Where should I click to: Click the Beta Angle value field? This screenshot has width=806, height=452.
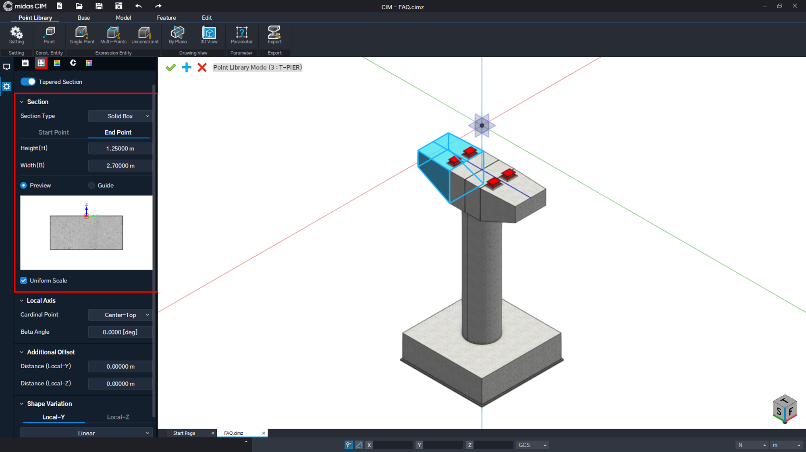coord(120,332)
